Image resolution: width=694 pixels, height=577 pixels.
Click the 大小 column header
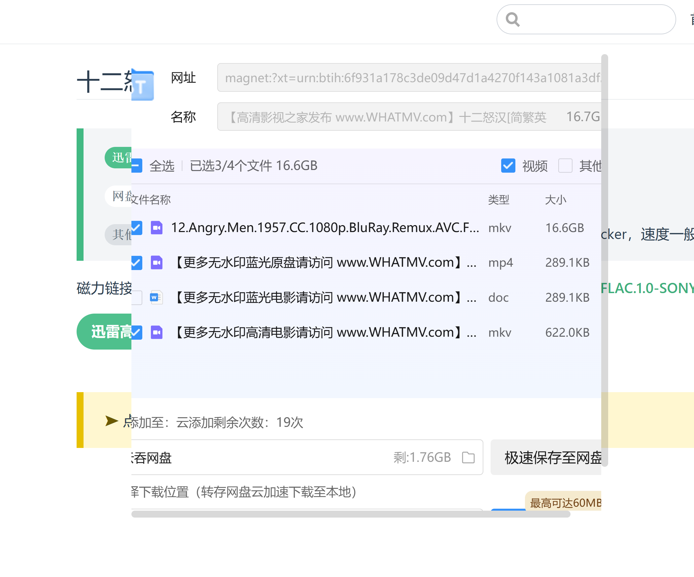point(556,200)
